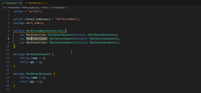The width and height of the screenshot is (201, 93).
Task: Click line number 21 in the gutter
Action: (x=8, y=89)
